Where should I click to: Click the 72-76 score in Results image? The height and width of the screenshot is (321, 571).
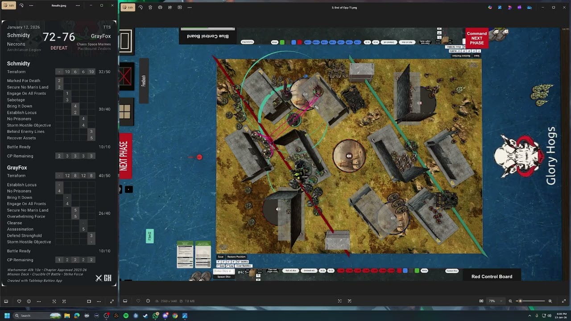pos(59,37)
